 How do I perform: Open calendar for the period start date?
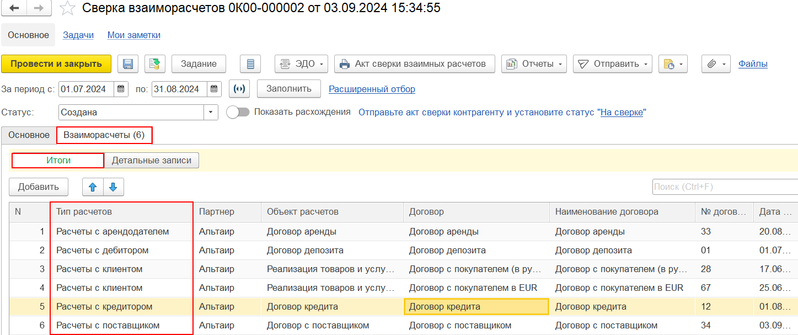coord(121,89)
